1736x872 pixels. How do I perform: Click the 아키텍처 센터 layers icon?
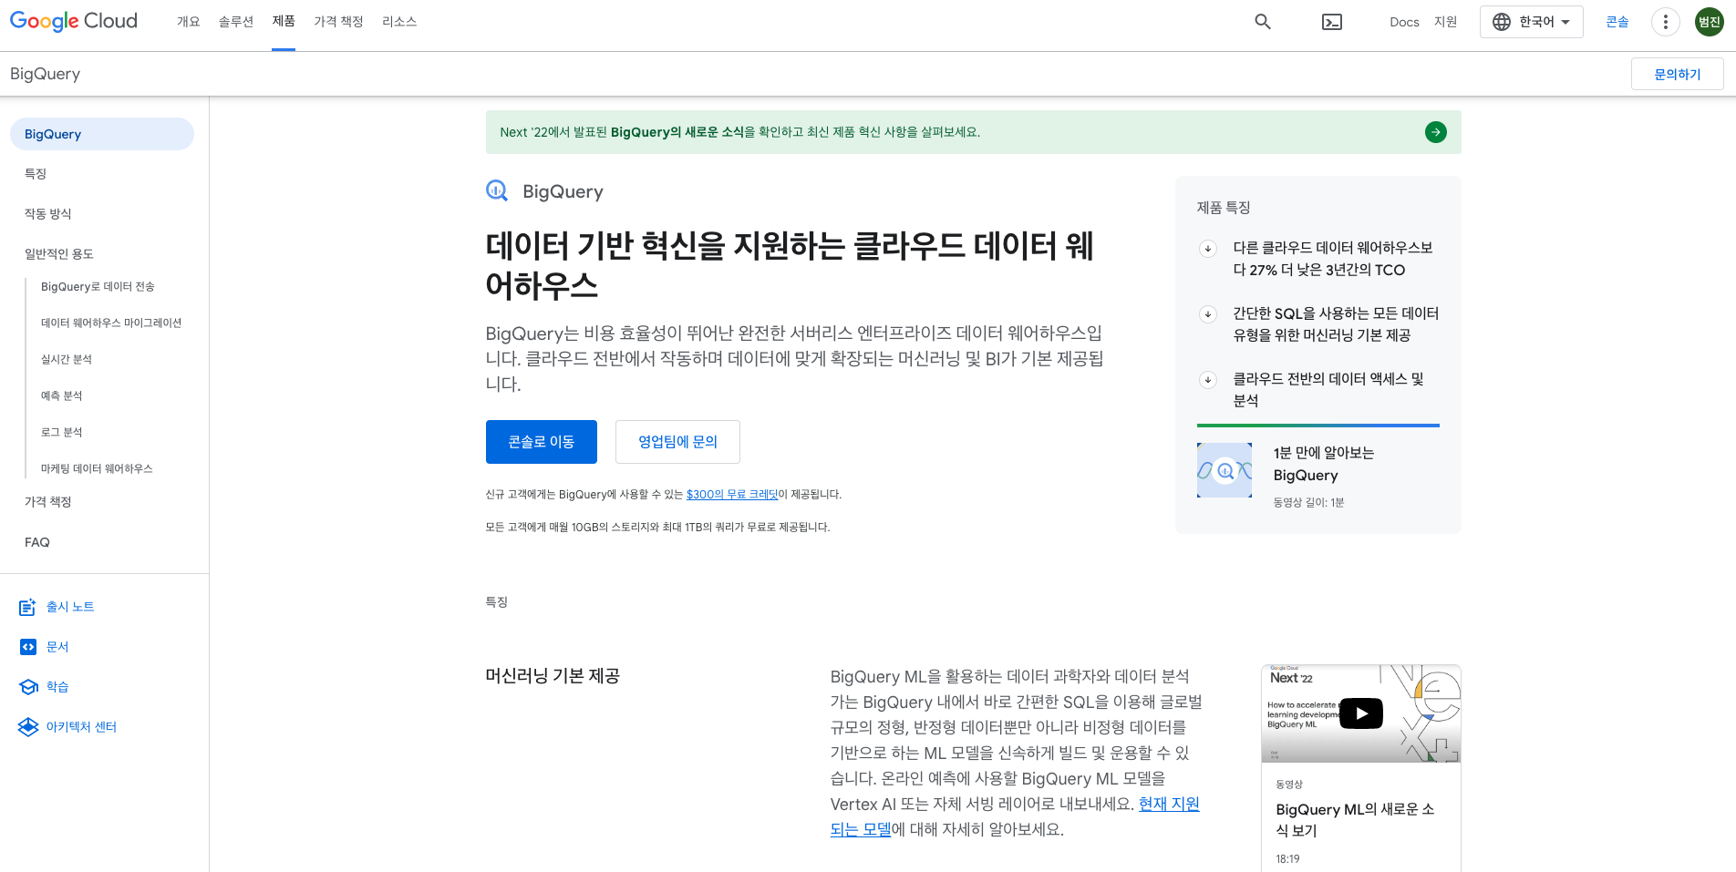coord(28,727)
